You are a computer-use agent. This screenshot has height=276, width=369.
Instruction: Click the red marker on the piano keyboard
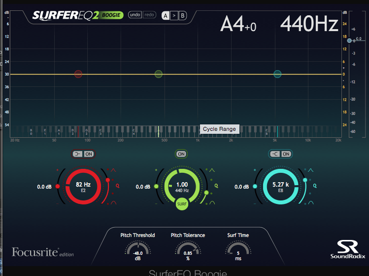tap(78, 132)
